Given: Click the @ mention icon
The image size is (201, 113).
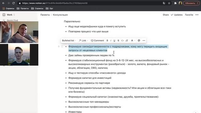Looking at the screenshot, I should [139, 40].
